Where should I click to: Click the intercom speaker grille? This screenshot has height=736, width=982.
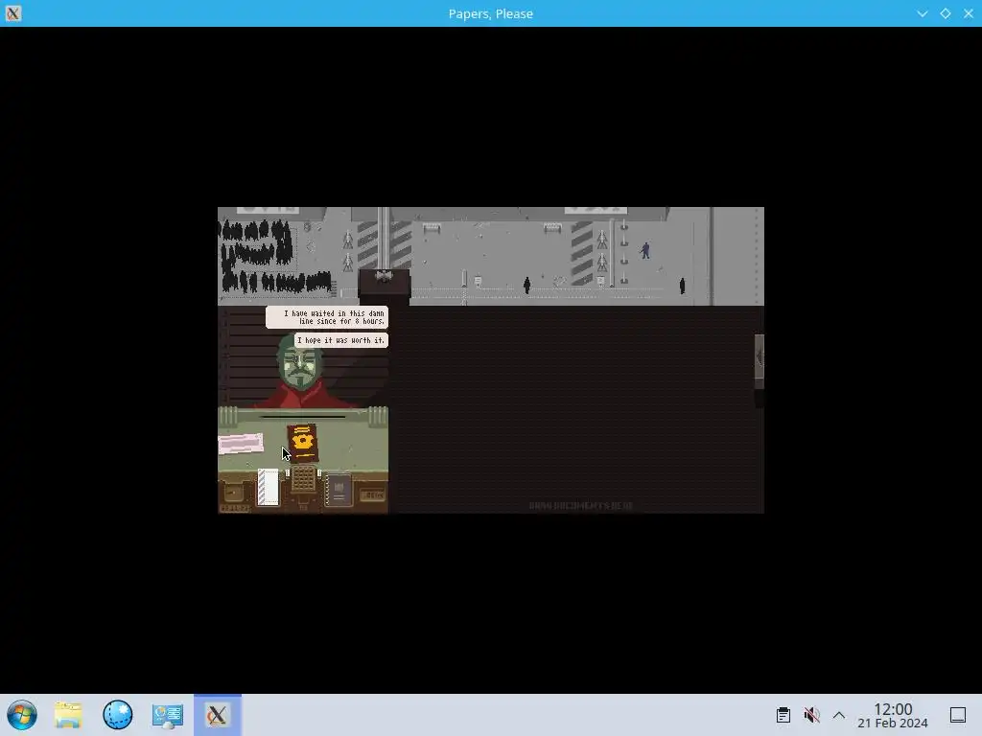tap(304, 479)
